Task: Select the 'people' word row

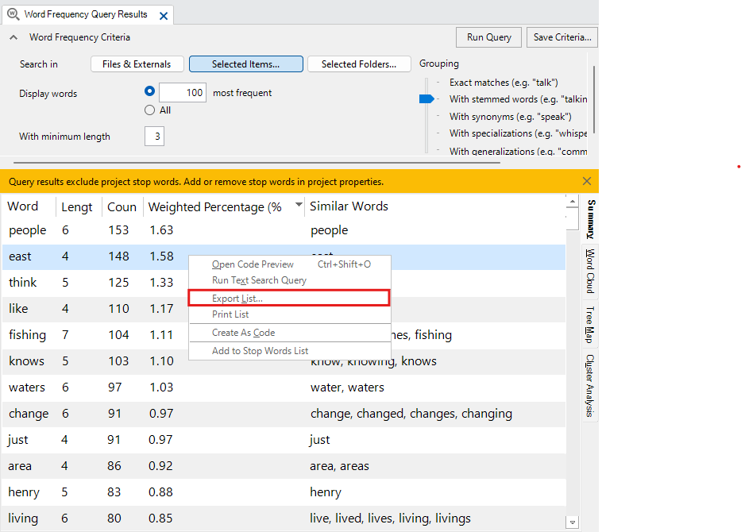Action: click(284, 230)
